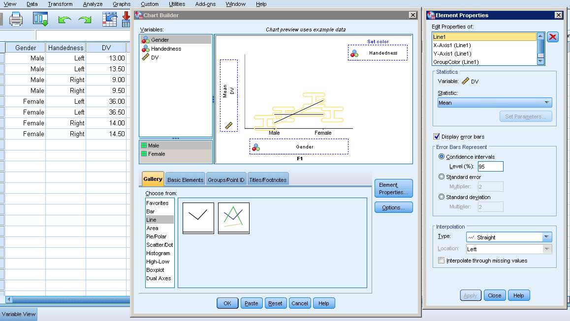Click the Recall recent dialogs icon

tap(40, 20)
